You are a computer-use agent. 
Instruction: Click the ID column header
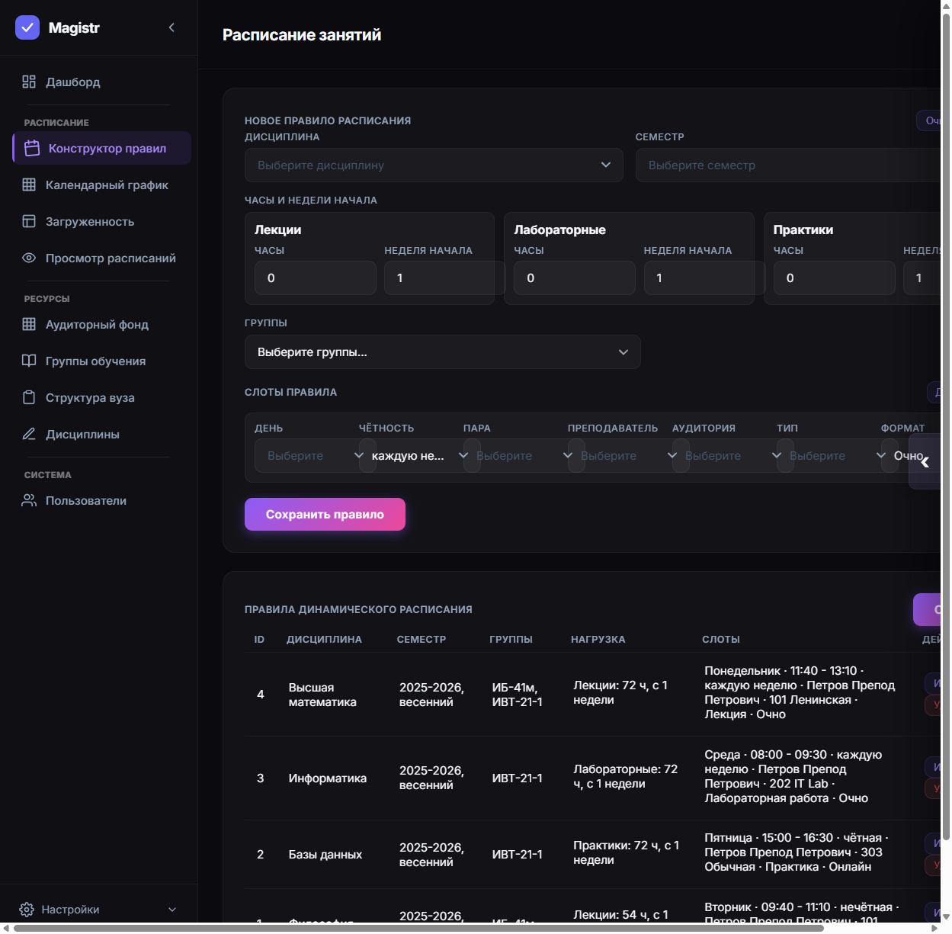pos(259,639)
